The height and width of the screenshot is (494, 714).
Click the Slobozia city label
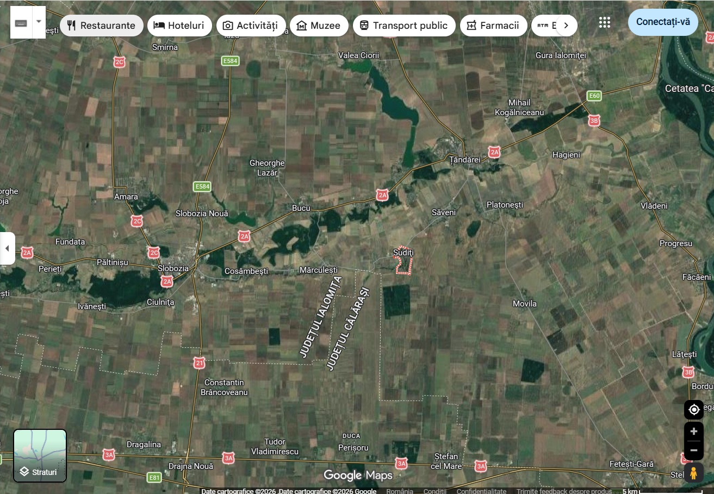tap(173, 268)
